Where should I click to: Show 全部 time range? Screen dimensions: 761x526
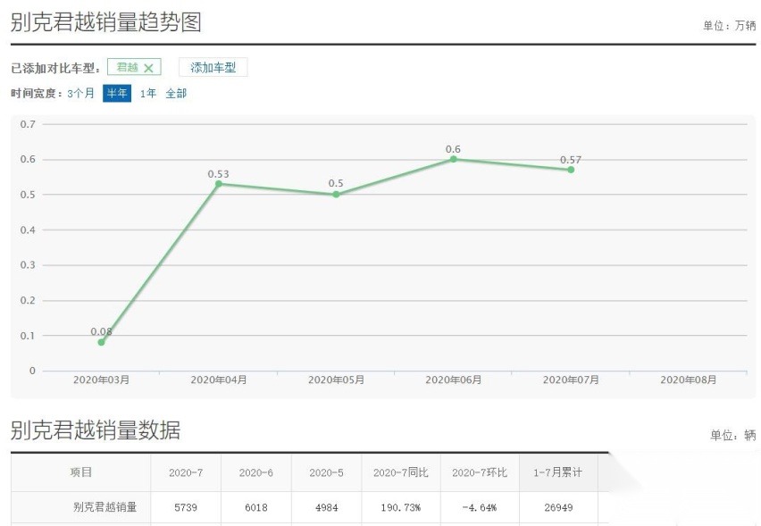[176, 93]
